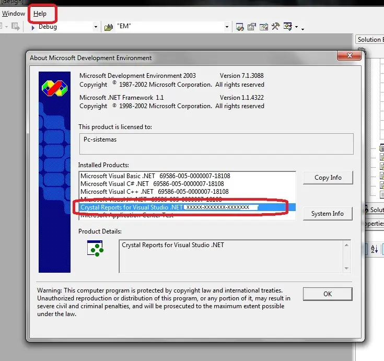384x361 pixels.
Task: Close the About dialog with the red X
Action: (x=349, y=55)
